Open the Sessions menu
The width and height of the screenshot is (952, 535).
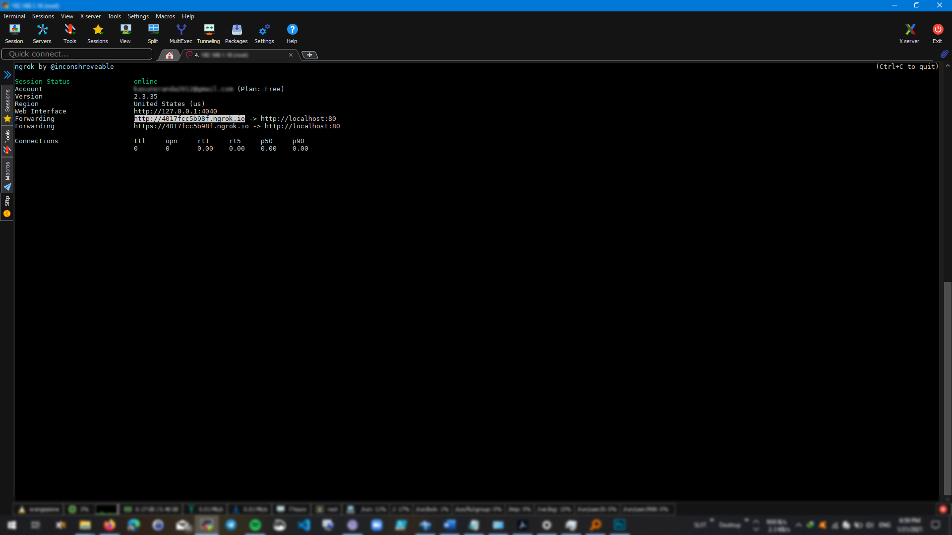[x=43, y=16]
